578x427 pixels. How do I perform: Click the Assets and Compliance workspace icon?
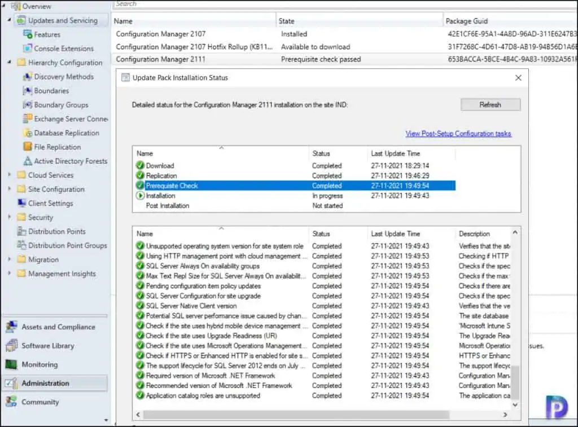click(11, 327)
